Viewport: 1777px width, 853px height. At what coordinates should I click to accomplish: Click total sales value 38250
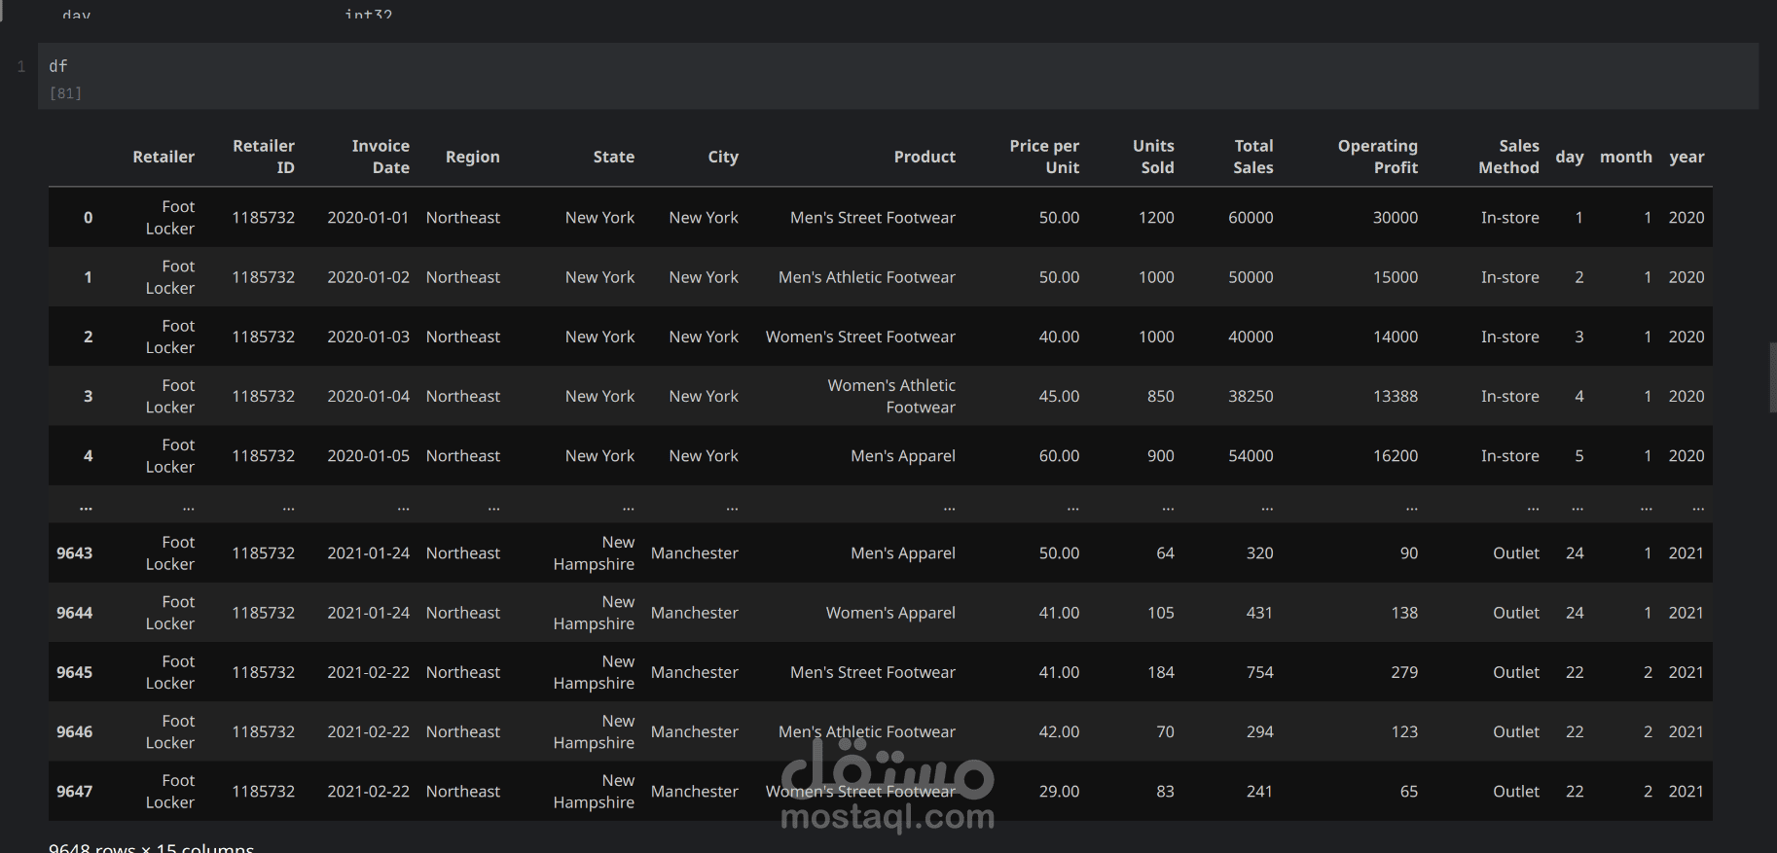pos(1251,396)
